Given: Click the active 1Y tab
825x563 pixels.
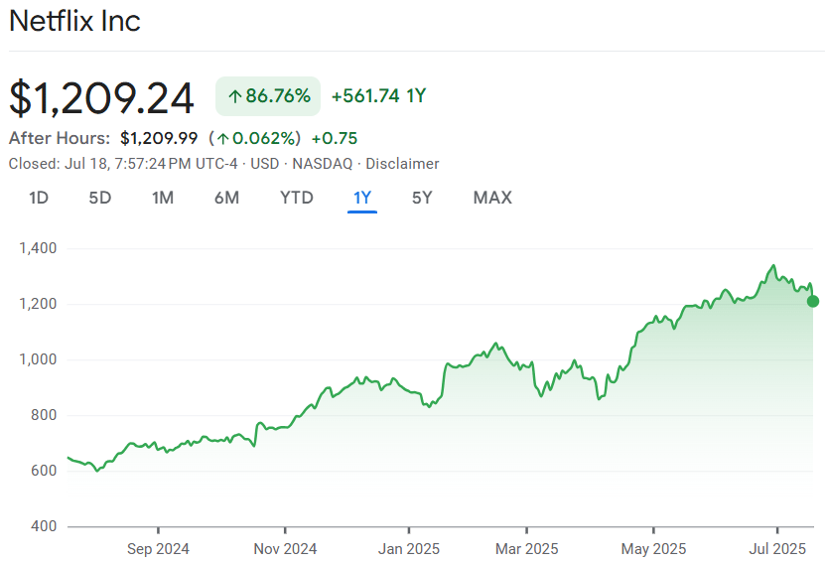Looking at the screenshot, I should [362, 198].
